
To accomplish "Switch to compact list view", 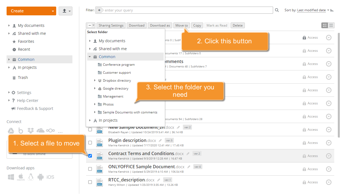I will coord(331,25).
